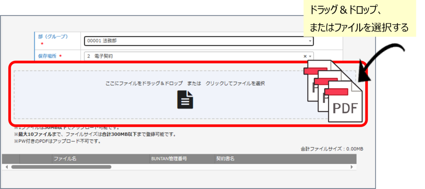This screenshot has width=425, height=189.
Task: Click the front PDF file icon
Action: click(x=345, y=104)
